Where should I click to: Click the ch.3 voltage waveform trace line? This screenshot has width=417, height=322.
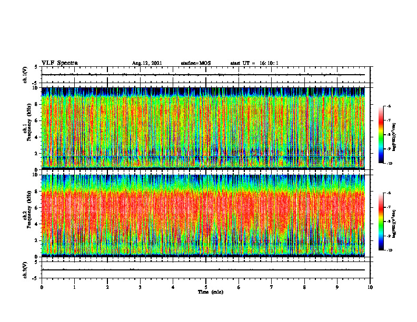pos(203,270)
